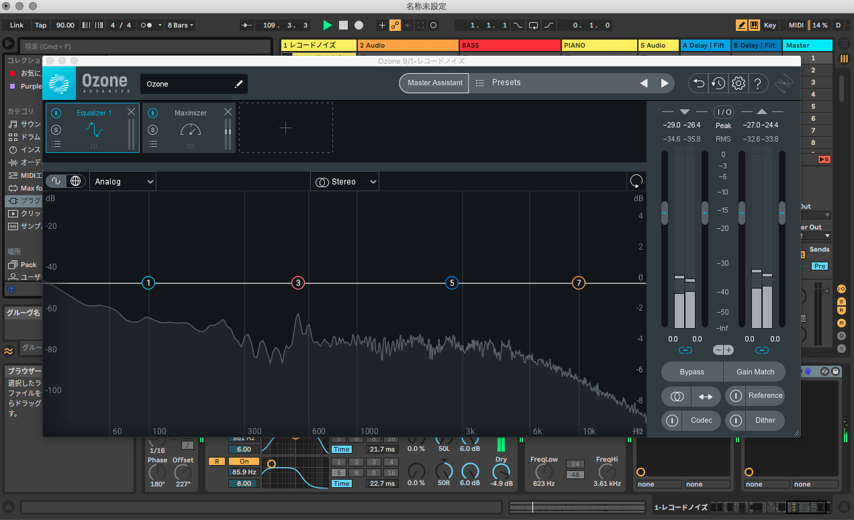
Task: Open Ozone help question mark
Action: (x=757, y=83)
